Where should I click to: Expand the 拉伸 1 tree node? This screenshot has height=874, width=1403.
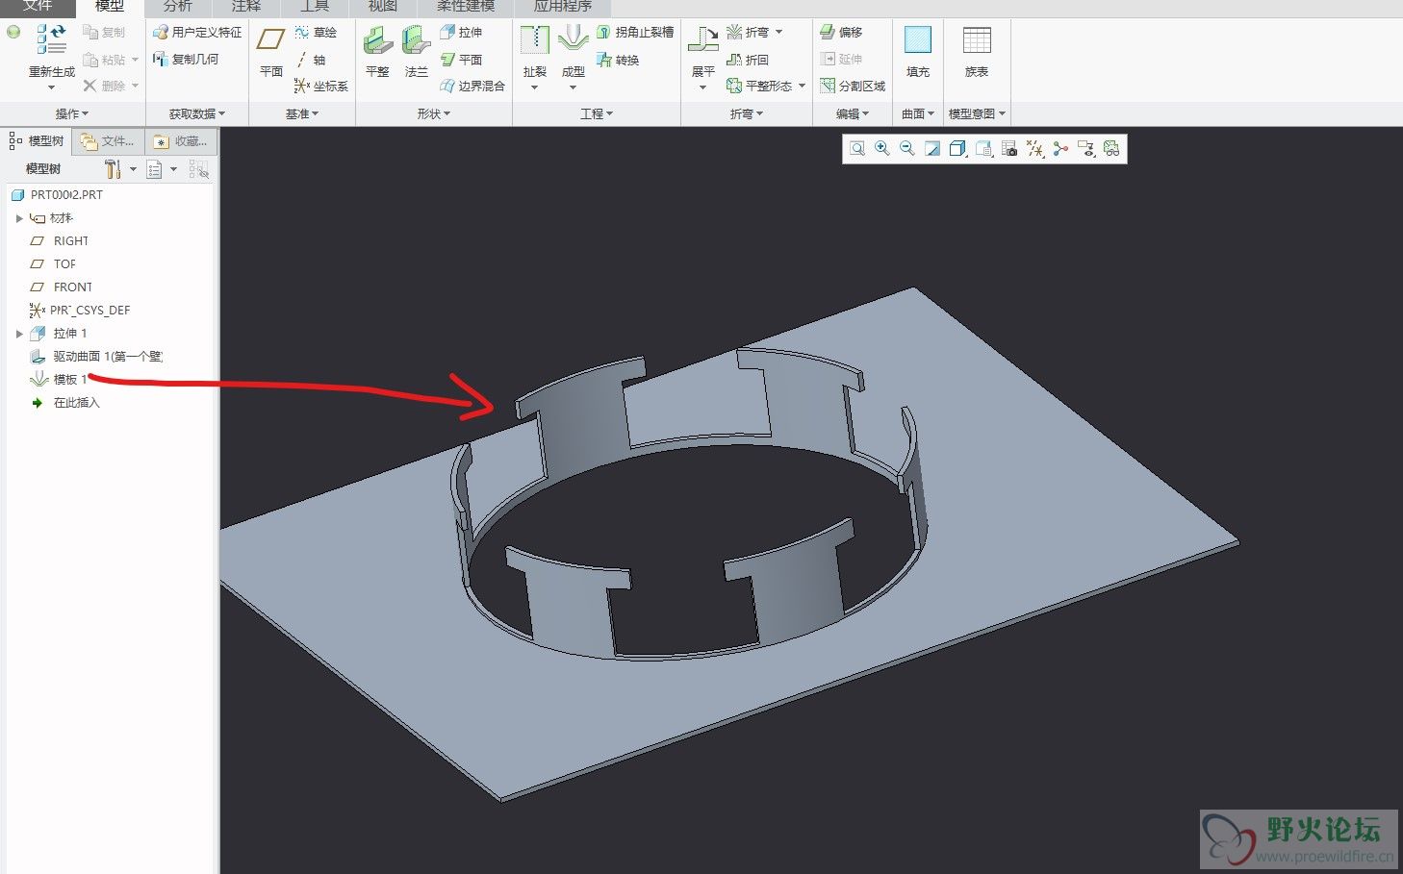click(x=19, y=334)
